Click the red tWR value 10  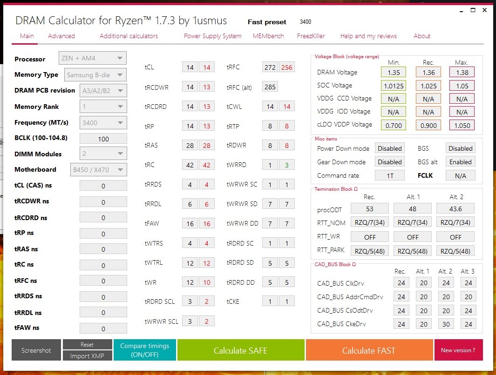coord(207,282)
